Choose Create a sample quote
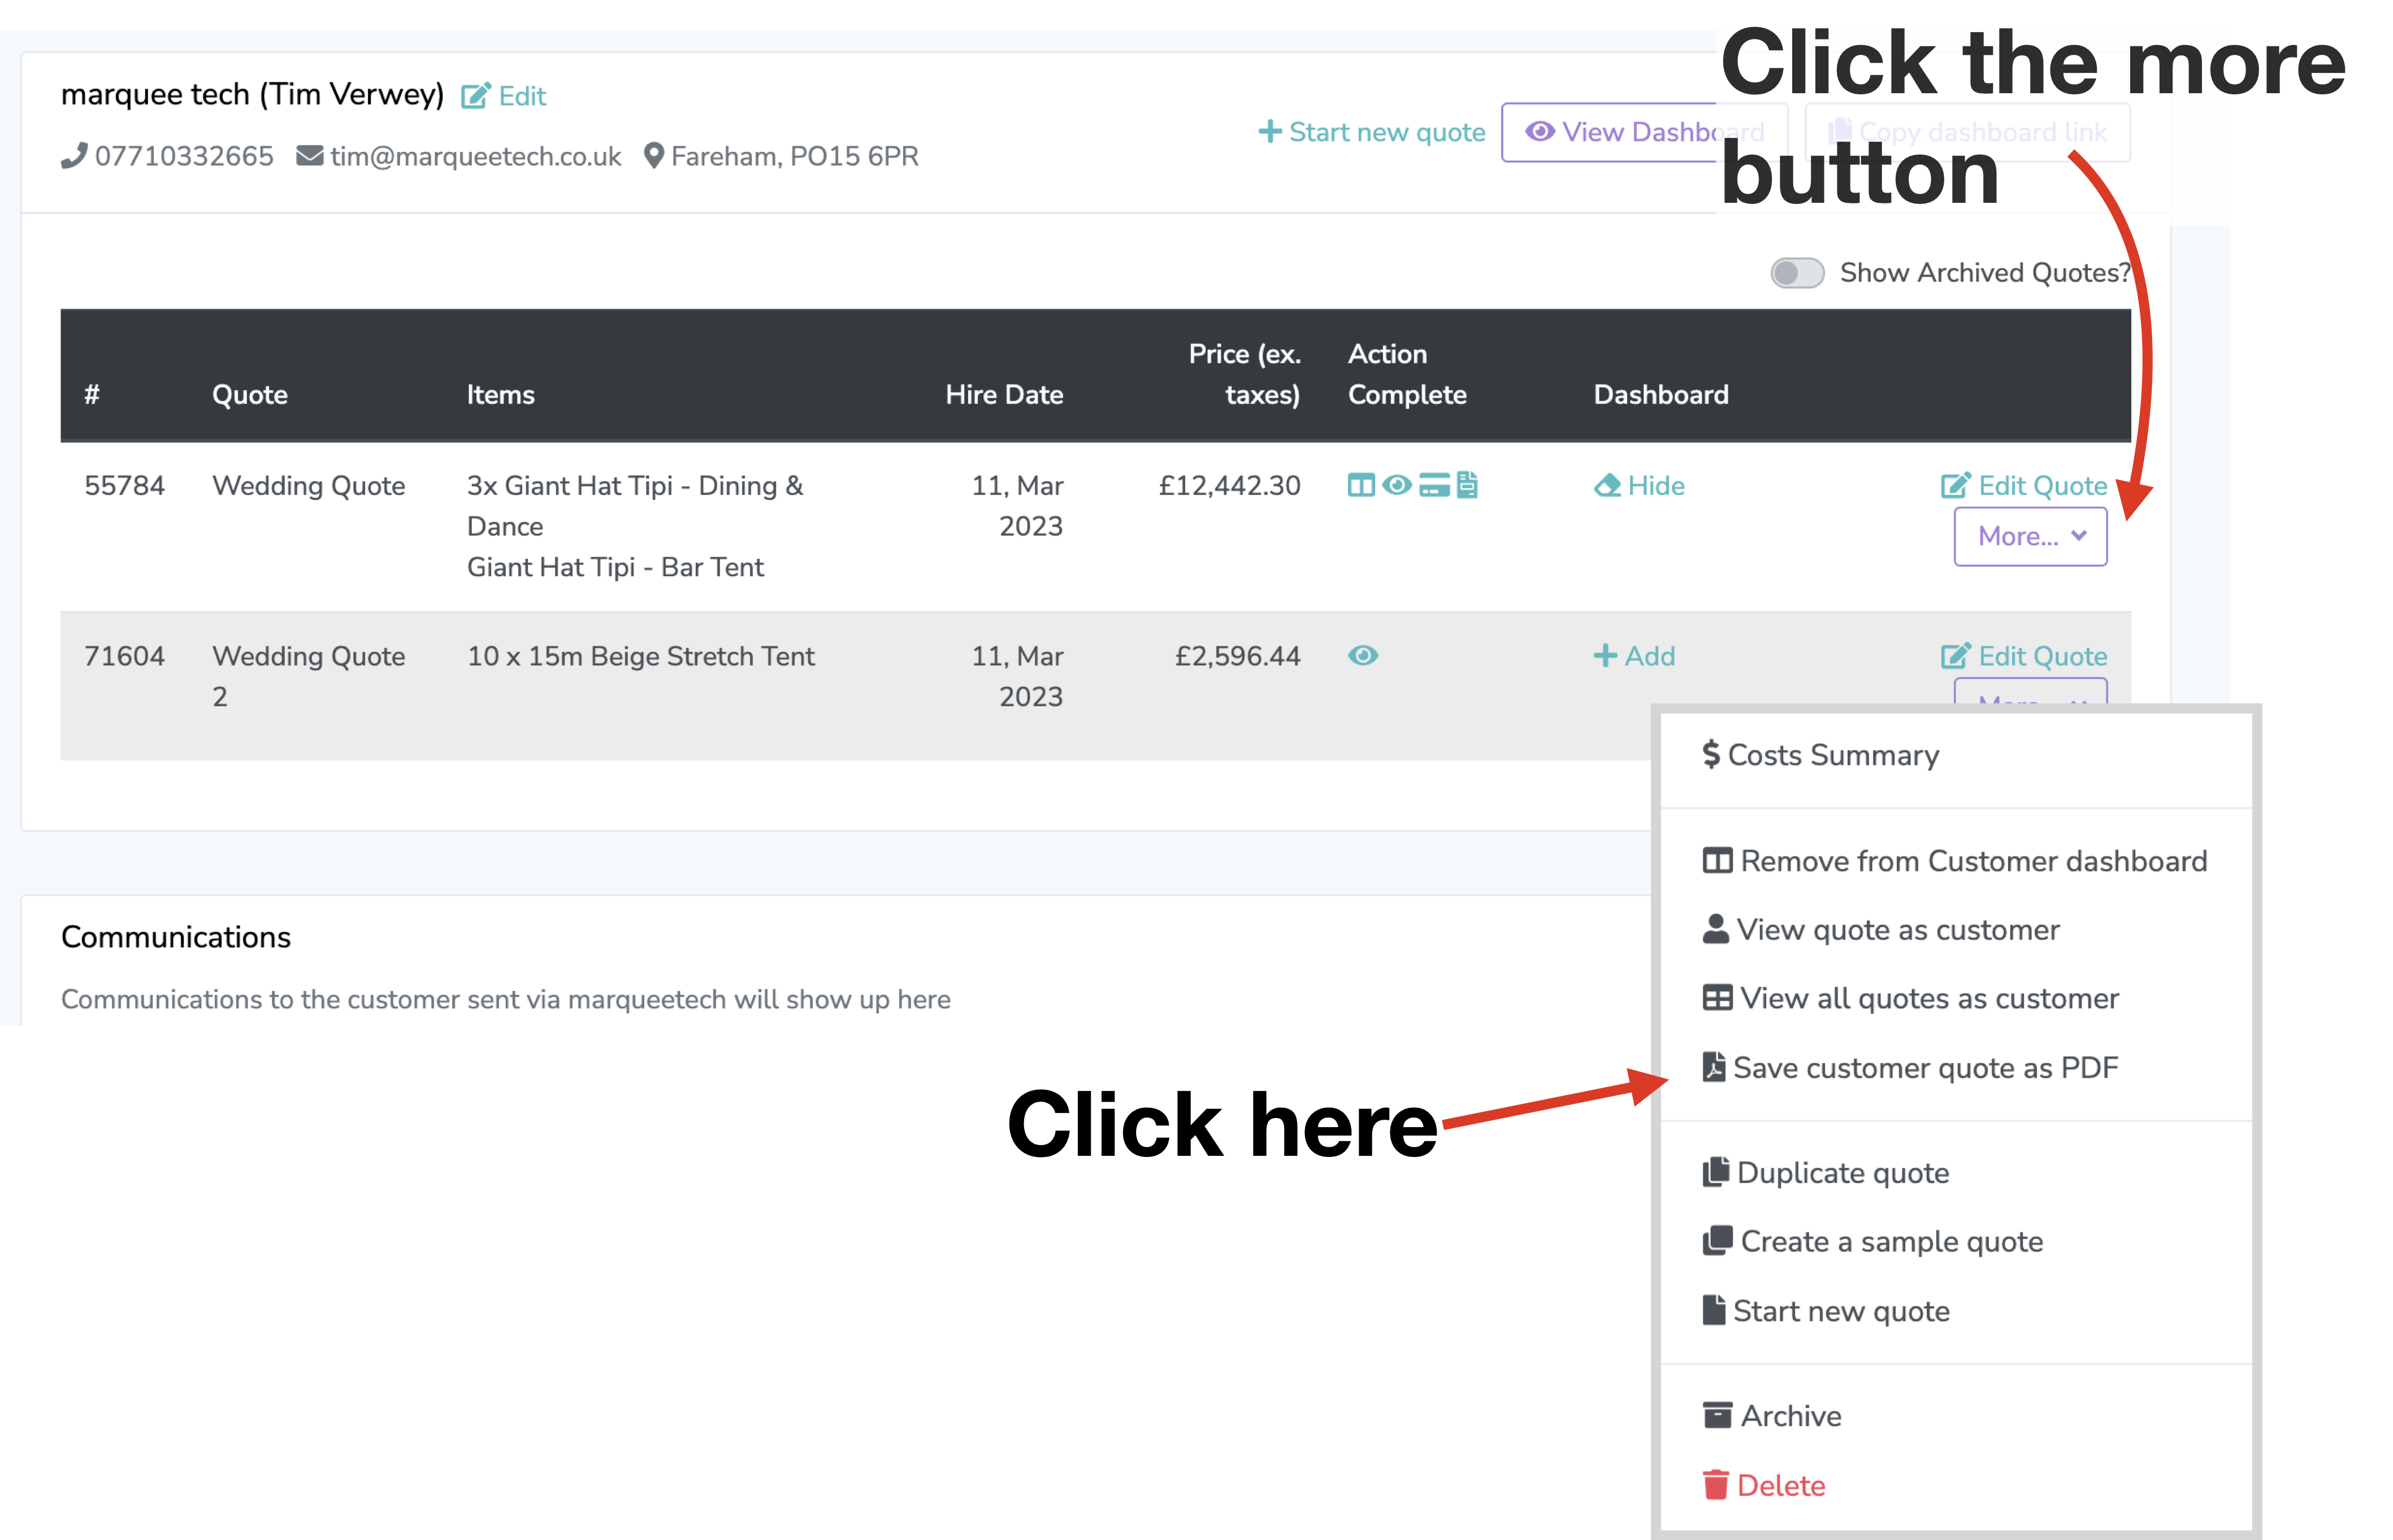 point(1872,1241)
